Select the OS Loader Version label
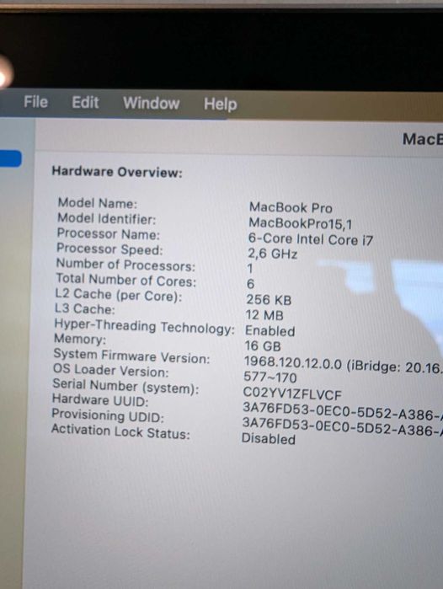Screen dimensions: 443x589 tap(111, 371)
